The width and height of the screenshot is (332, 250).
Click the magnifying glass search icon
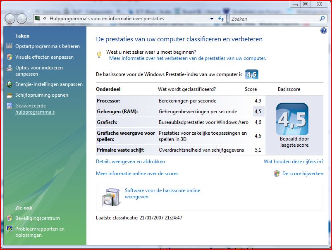[322, 19]
